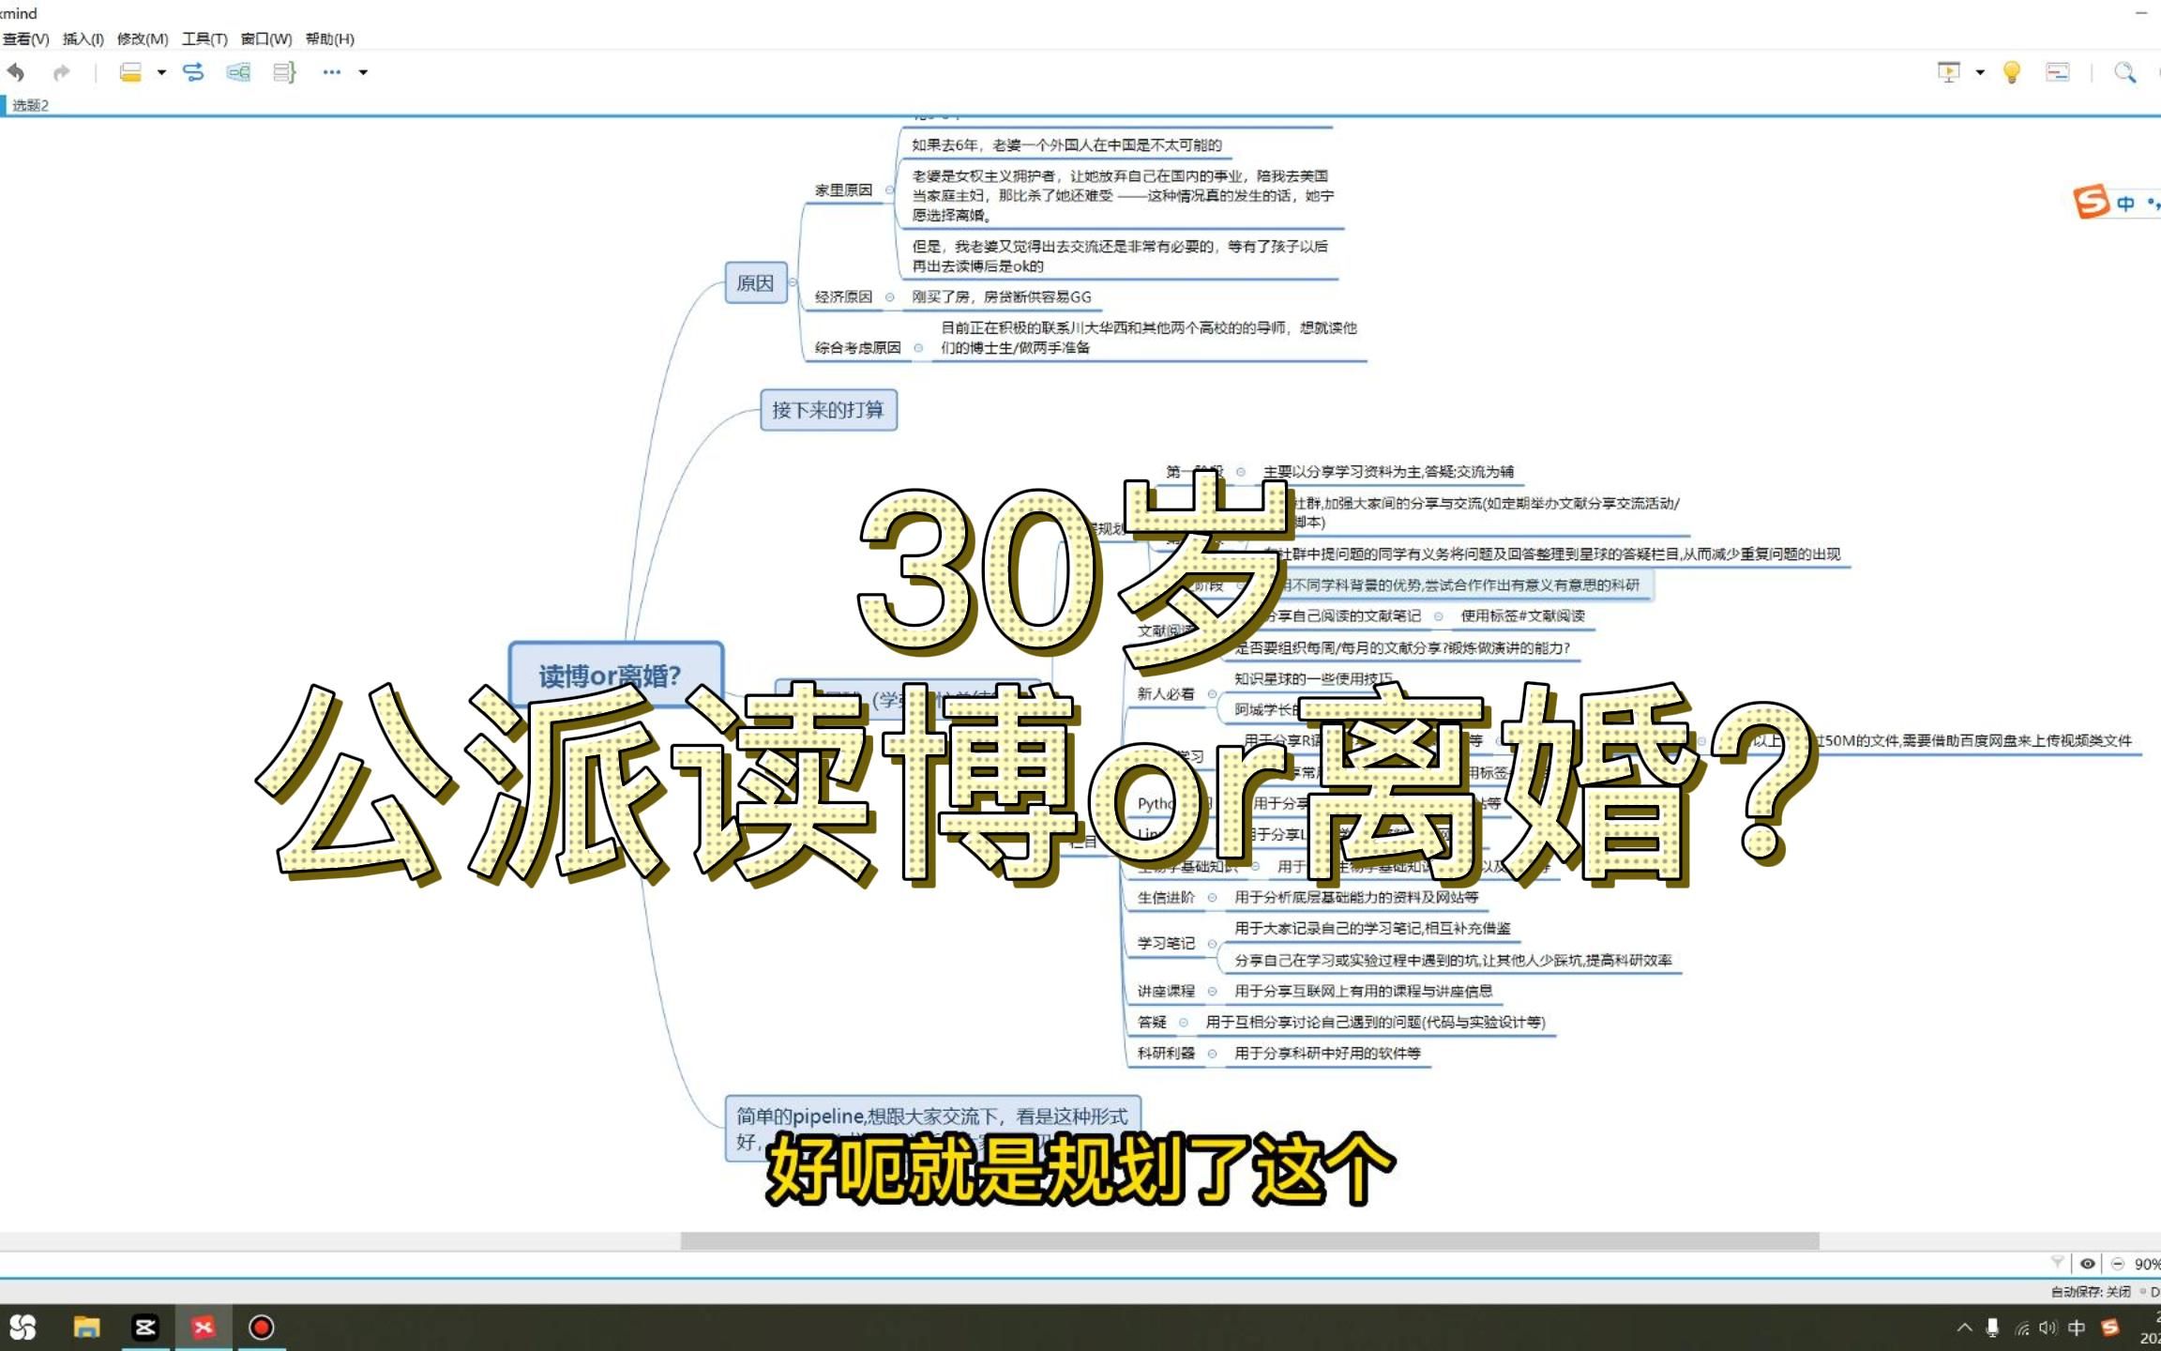
Task: Expand the more tools ellipsis dropdown arrow
Action: click(x=363, y=72)
